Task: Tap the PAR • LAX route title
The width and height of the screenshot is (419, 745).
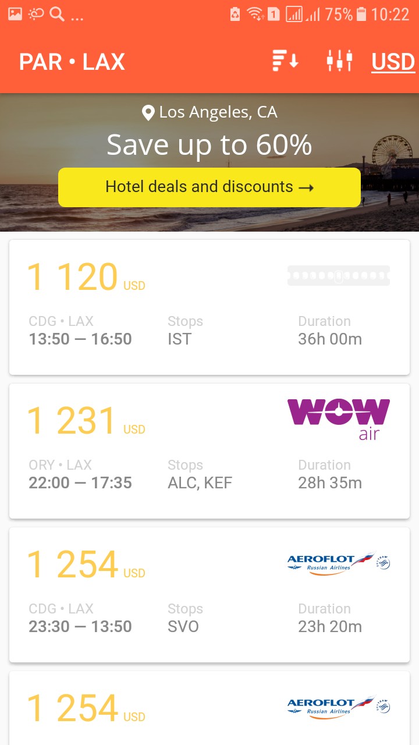Action: 72,62
